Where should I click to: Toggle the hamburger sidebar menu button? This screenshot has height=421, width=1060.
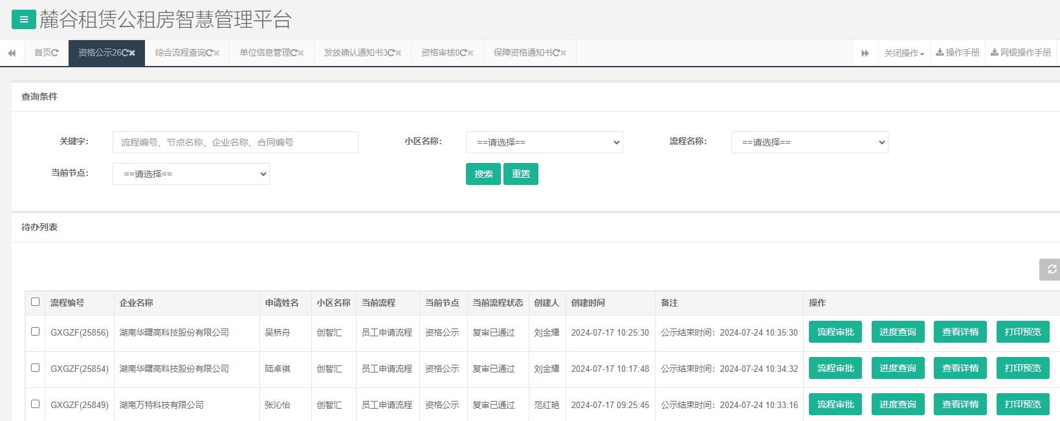coord(24,19)
